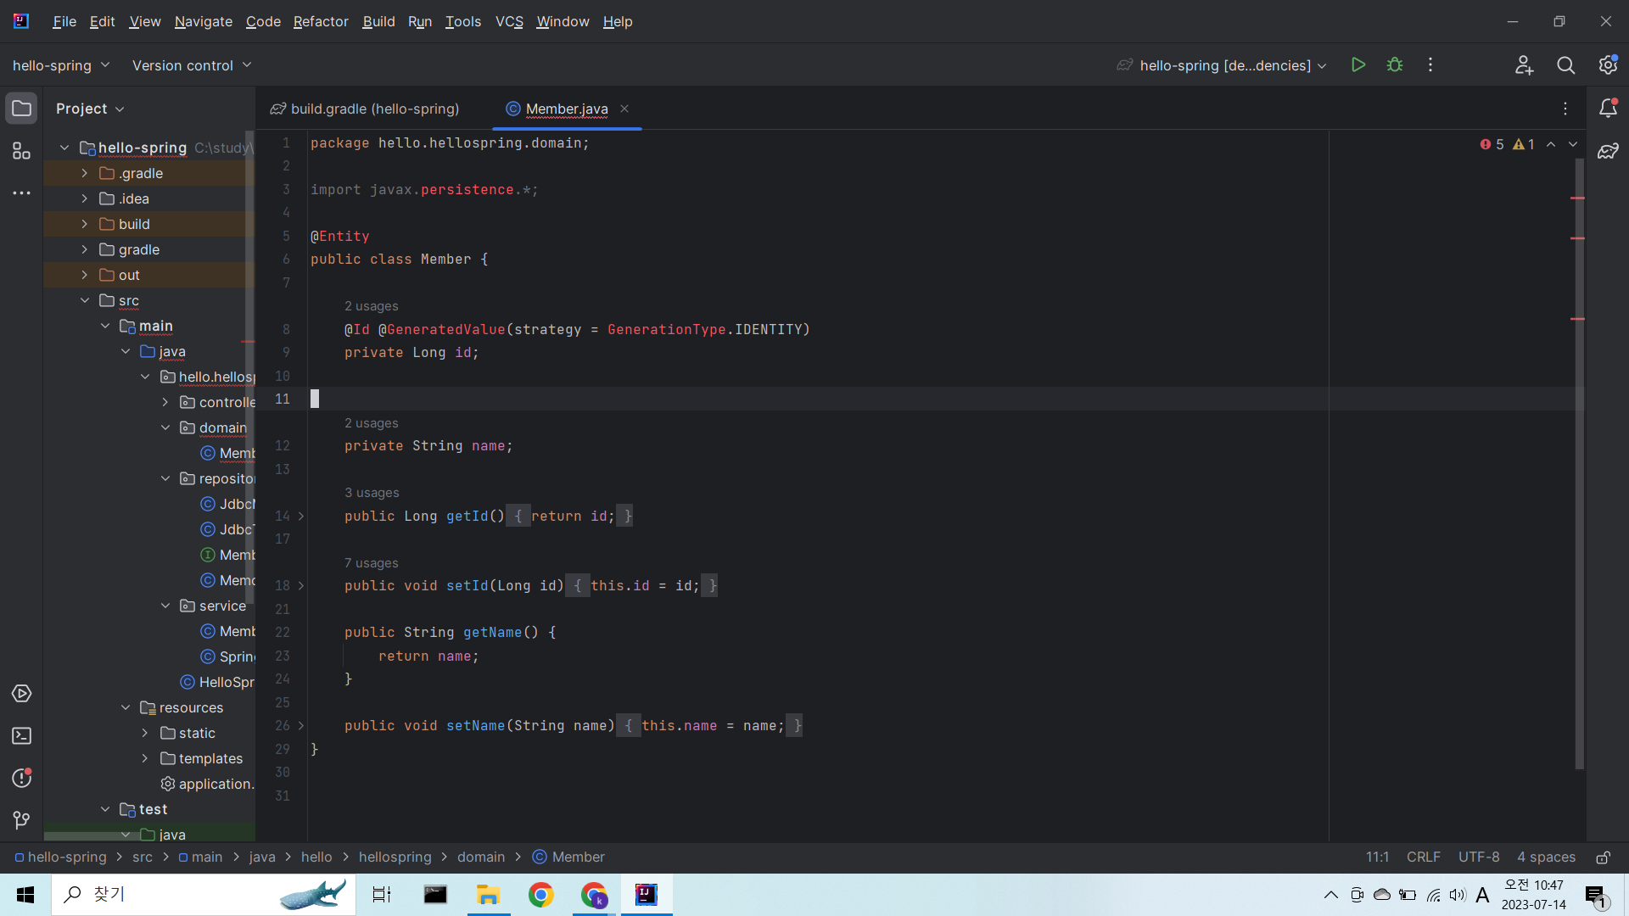Collapse the src folder
Viewport: 1629px width, 916px height.
click(x=84, y=300)
